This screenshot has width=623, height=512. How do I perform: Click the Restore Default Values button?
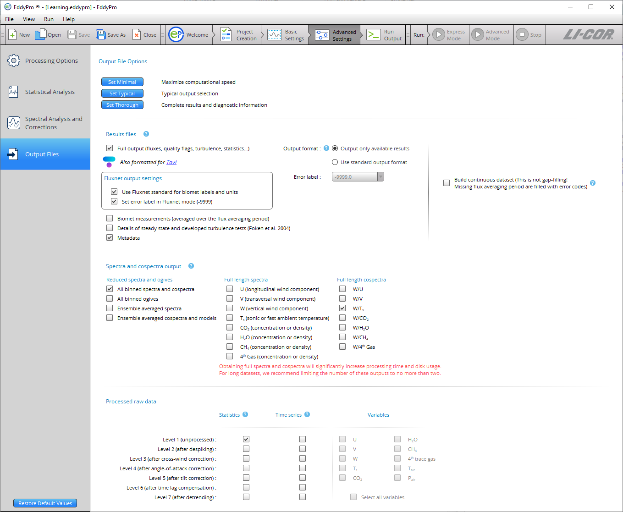45,503
